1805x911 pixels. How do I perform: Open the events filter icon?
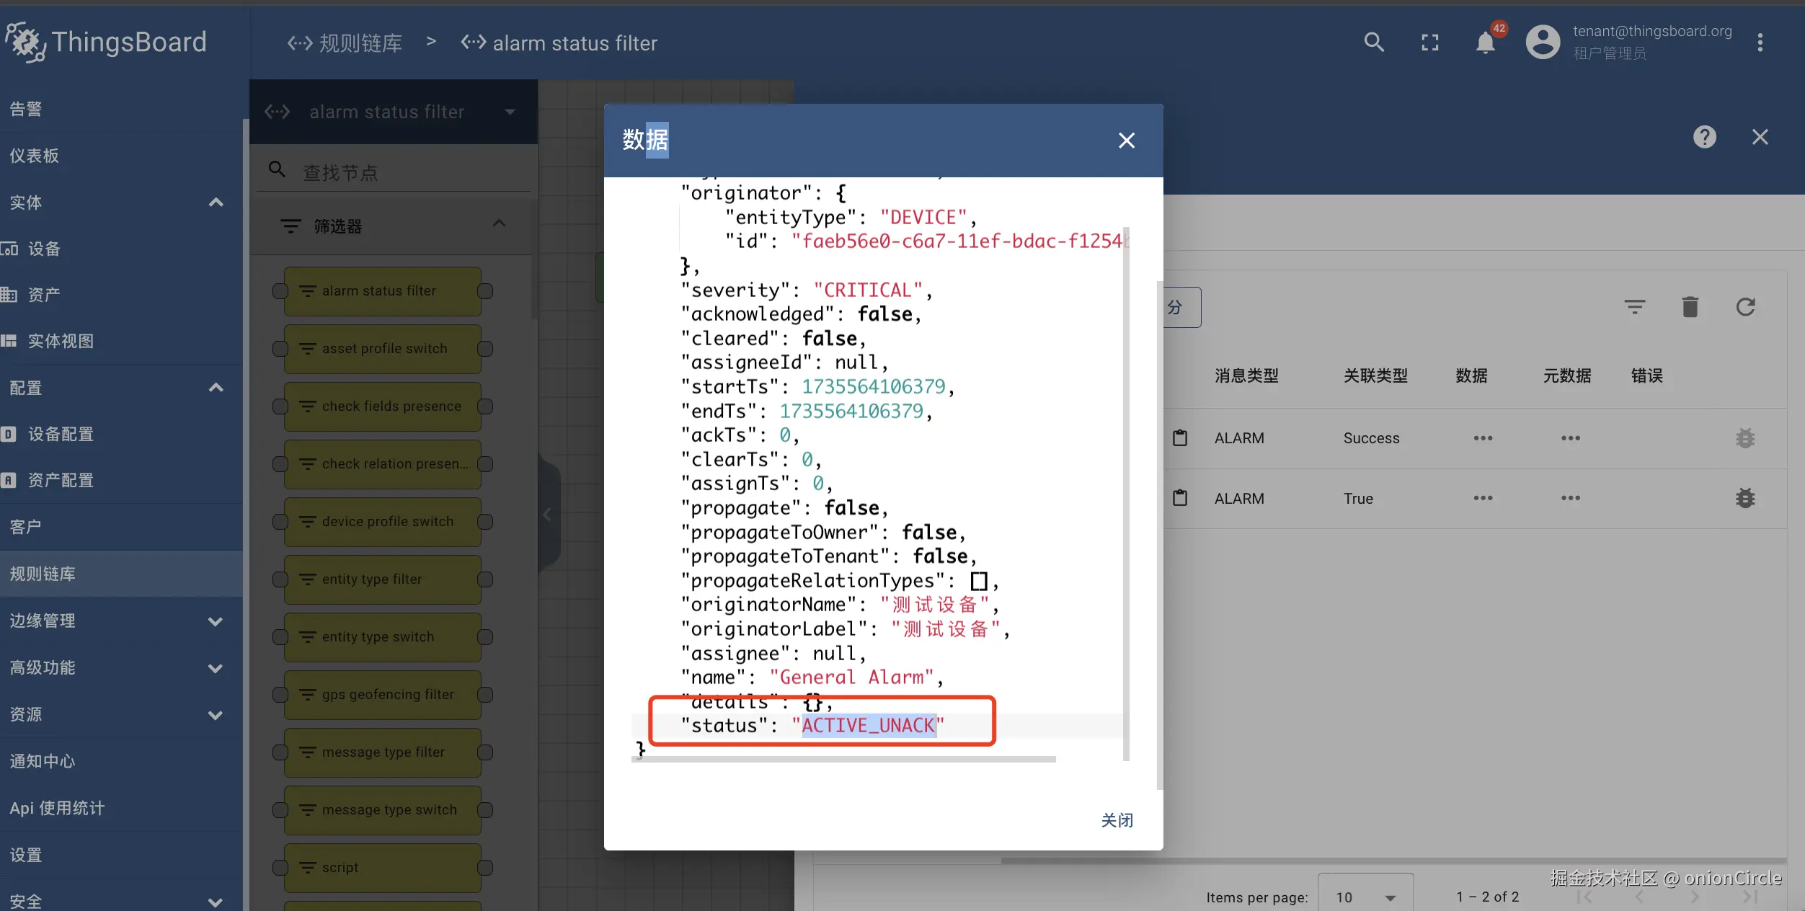[1634, 308]
